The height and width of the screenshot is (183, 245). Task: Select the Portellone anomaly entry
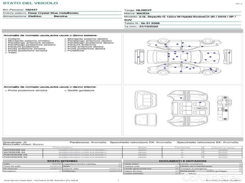(74, 51)
